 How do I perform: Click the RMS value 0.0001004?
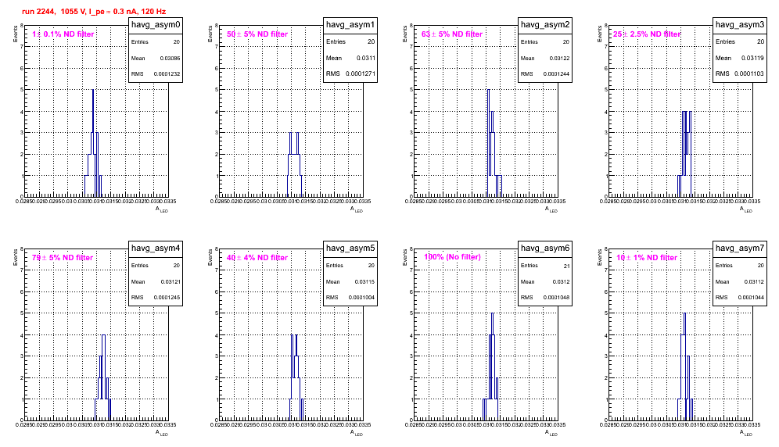point(361,297)
